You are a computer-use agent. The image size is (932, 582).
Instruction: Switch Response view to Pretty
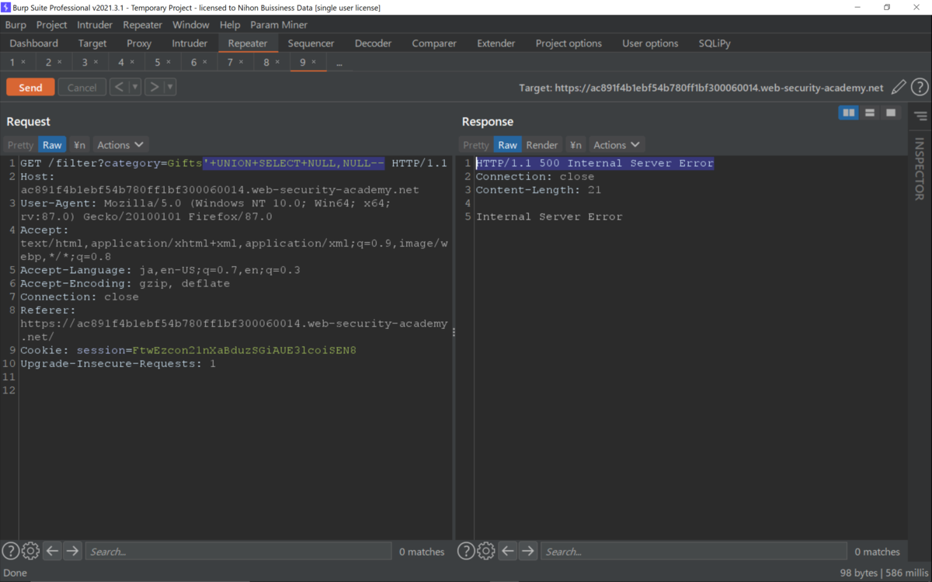pos(476,145)
